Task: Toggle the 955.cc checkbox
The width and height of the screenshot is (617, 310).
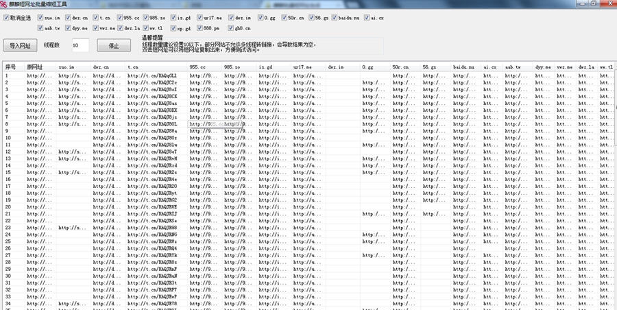Action: pyautogui.click(x=119, y=18)
